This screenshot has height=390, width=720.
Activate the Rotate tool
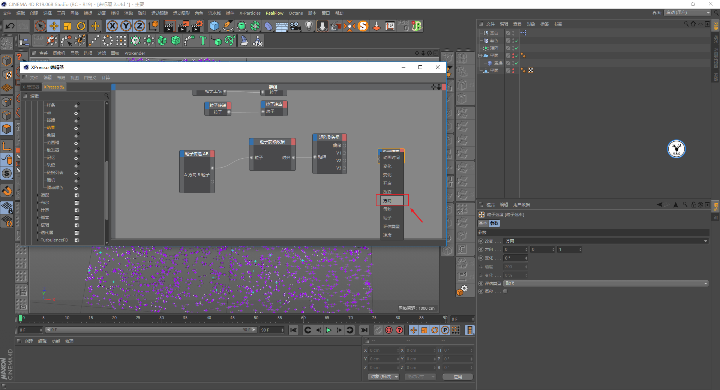81,26
